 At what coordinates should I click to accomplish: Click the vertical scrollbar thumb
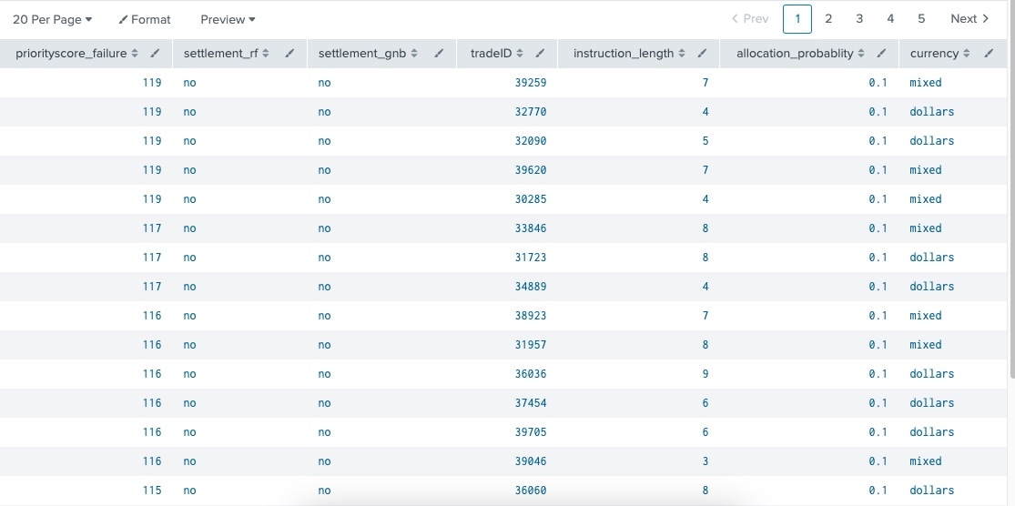[x=1011, y=187]
